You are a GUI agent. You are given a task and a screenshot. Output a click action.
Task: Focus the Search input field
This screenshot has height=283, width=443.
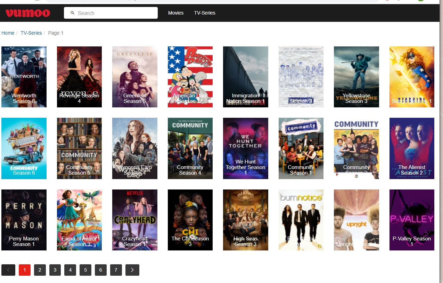tap(111, 13)
